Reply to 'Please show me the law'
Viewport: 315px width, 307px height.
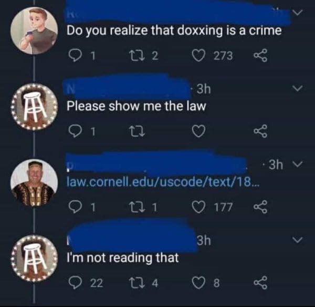pos(75,131)
